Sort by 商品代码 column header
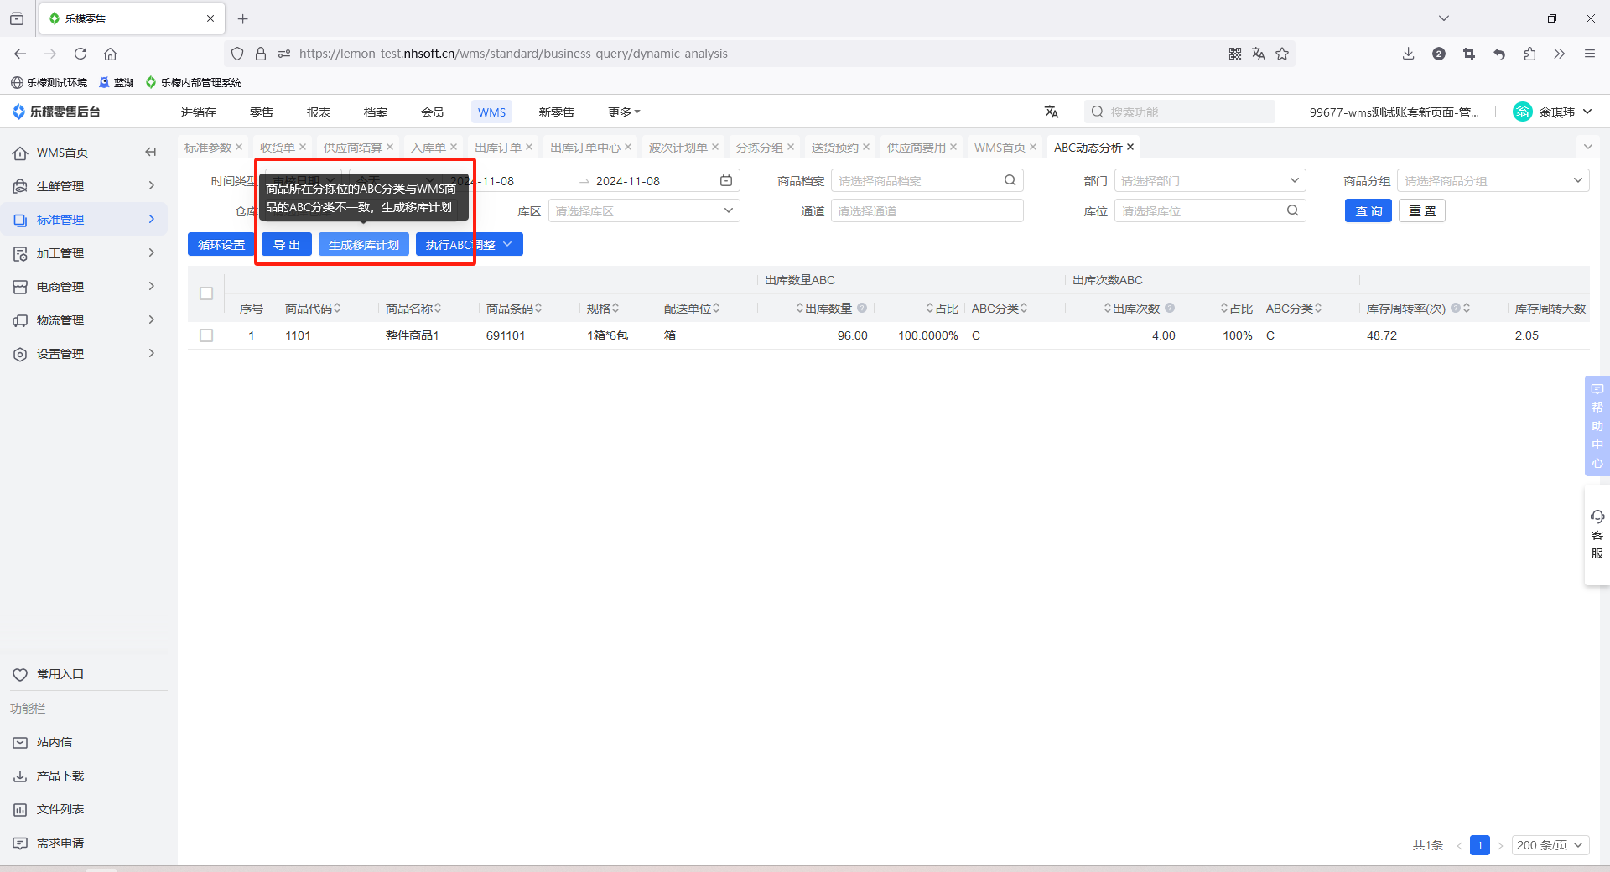The height and width of the screenshot is (872, 1610). tap(313, 308)
